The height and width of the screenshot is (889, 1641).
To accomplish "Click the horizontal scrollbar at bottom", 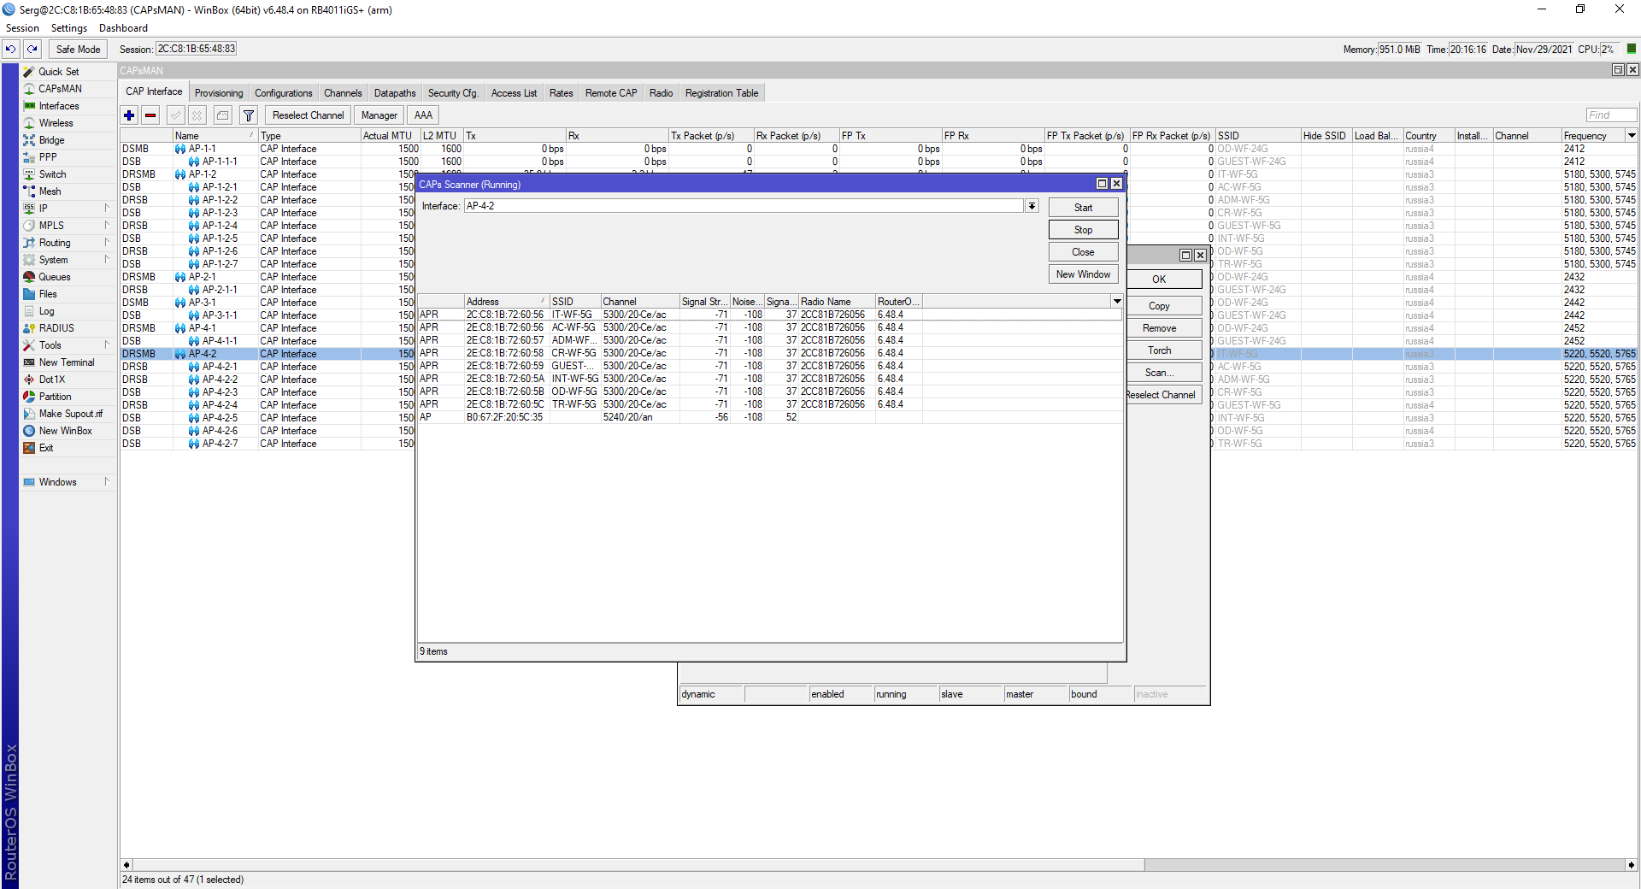I will coord(877,865).
